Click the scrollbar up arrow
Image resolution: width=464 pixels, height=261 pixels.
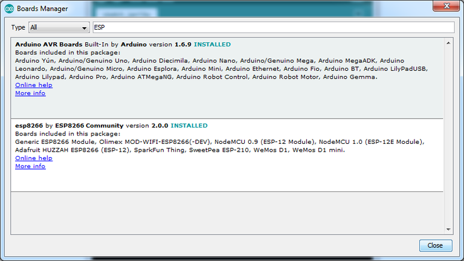448,43
